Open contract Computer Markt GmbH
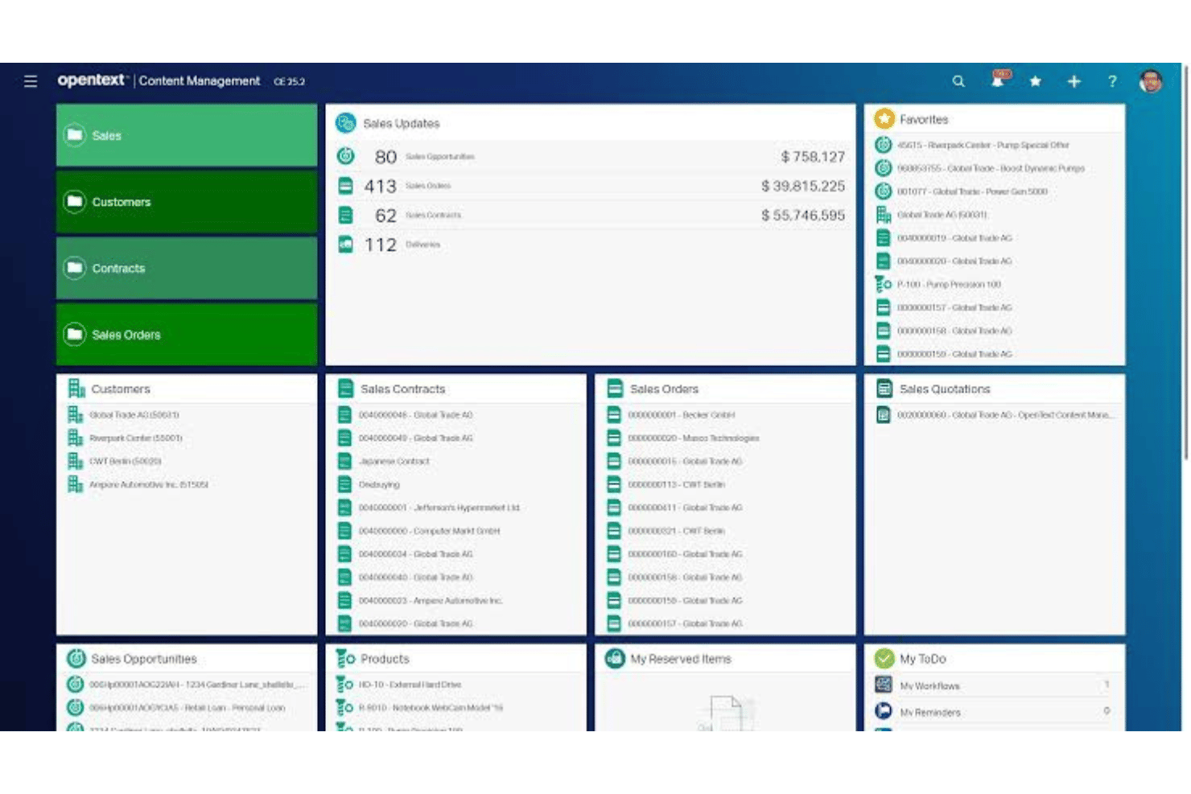The width and height of the screenshot is (1191, 794). pos(429,531)
